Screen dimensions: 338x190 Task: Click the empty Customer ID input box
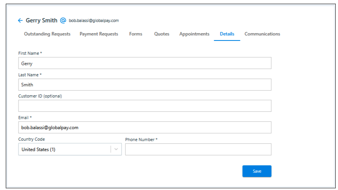point(145,106)
